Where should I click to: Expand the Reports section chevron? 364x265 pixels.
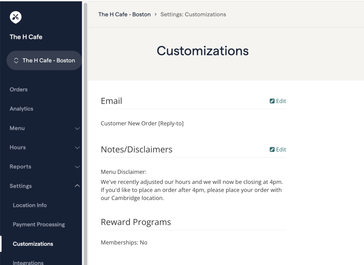pos(77,167)
